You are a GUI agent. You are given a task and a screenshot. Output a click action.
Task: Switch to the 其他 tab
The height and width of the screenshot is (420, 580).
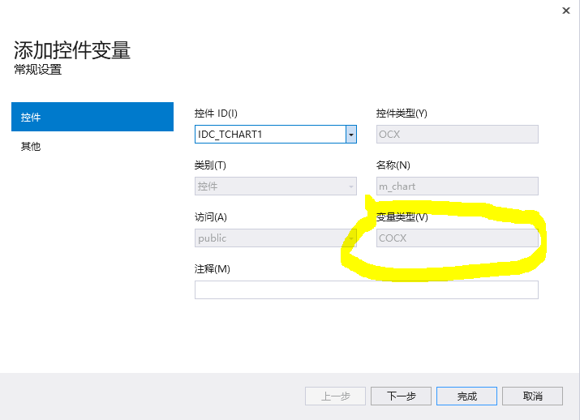[31, 147]
